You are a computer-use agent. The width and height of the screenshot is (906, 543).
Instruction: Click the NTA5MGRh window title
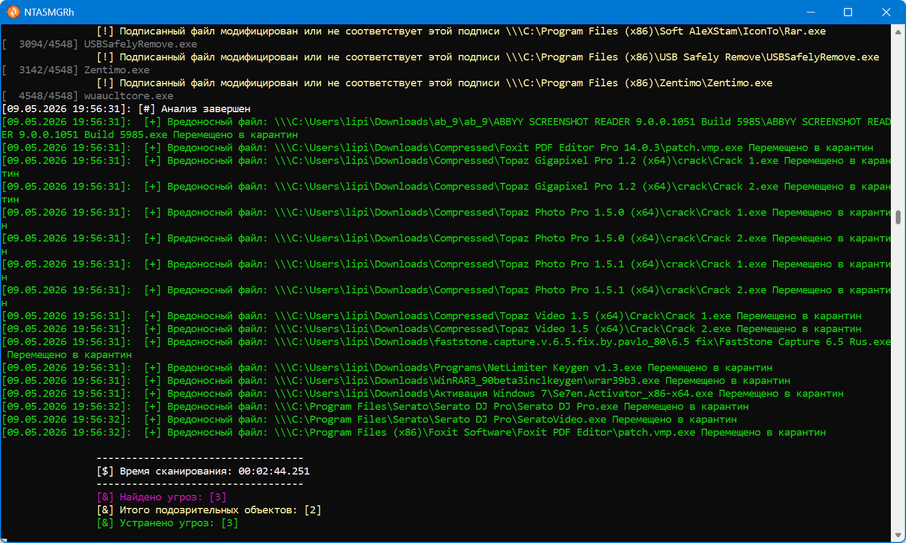pyautogui.click(x=49, y=12)
